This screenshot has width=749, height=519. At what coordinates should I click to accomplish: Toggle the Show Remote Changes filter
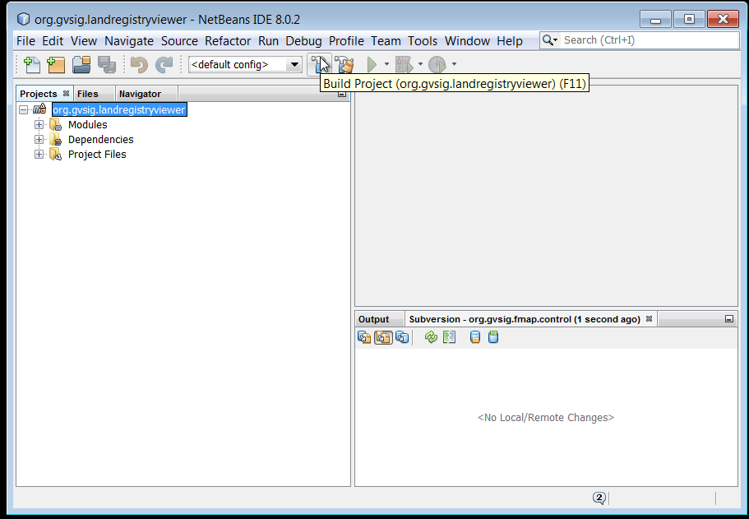402,336
